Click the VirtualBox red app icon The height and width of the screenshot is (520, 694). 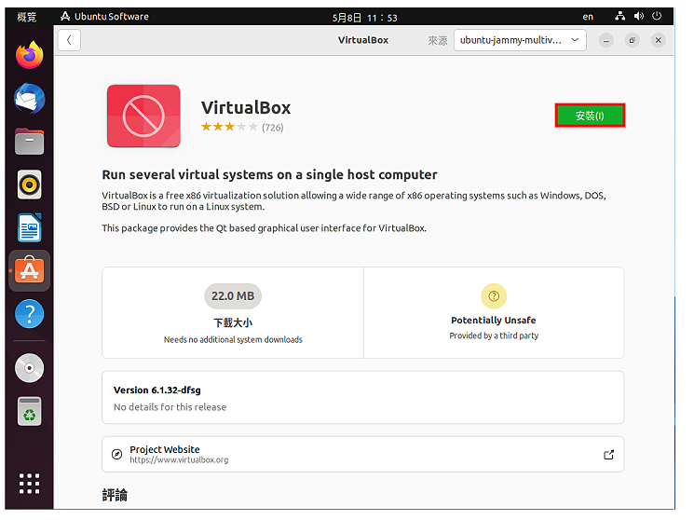[x=143, y=116]
